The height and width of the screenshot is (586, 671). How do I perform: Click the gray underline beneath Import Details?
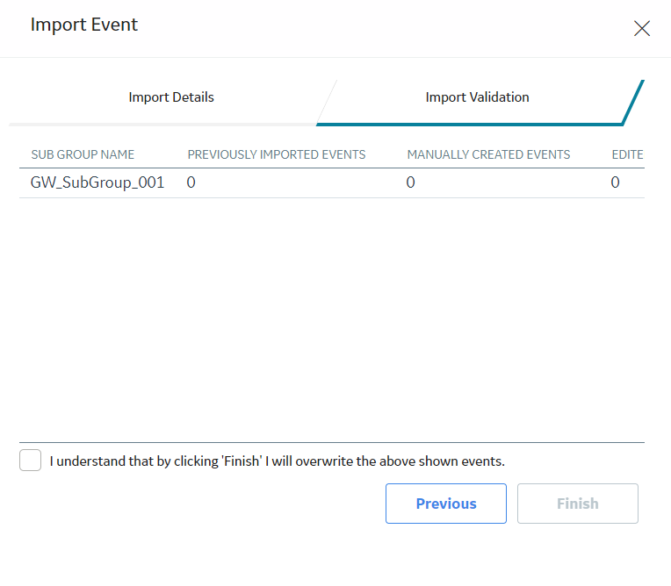pyautogui.click(x=162, y=125)
